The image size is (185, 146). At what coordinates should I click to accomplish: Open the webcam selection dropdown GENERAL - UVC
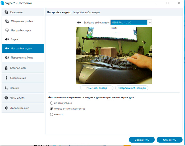pyautogui.click(x=131, y=22)
